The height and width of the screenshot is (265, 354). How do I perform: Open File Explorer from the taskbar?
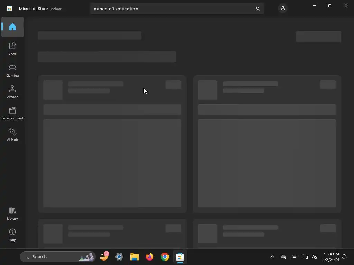(x=134, y=257)
